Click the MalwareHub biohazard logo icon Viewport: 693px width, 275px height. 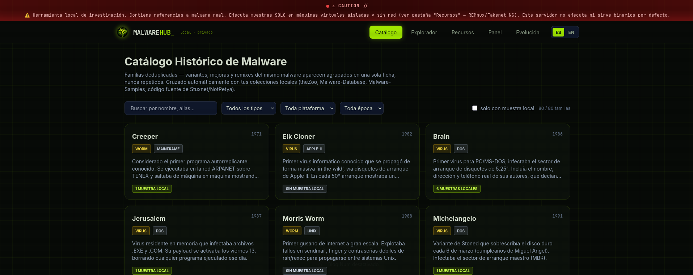click(122, 32)
